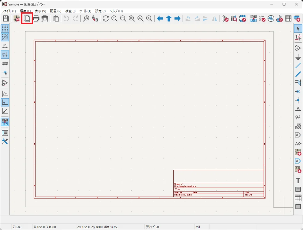Click the Refresh view button

tap(106, 19)
